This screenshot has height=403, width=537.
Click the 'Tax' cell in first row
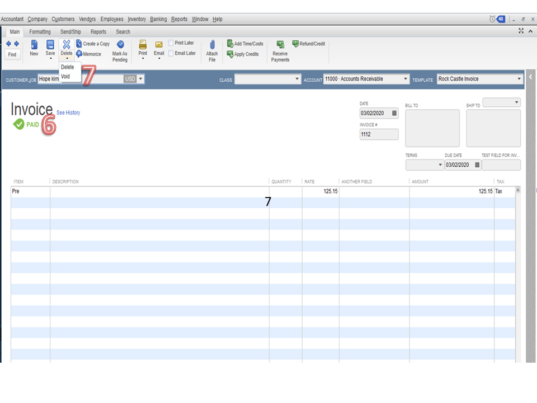pos(505,191)
